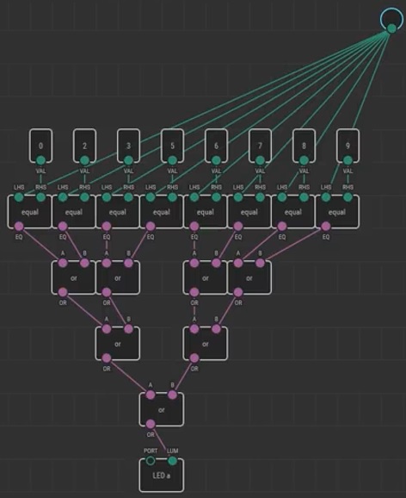406x498 pixels.
Task: Click the PORT input pin on LED a
Action: (151, 461)
